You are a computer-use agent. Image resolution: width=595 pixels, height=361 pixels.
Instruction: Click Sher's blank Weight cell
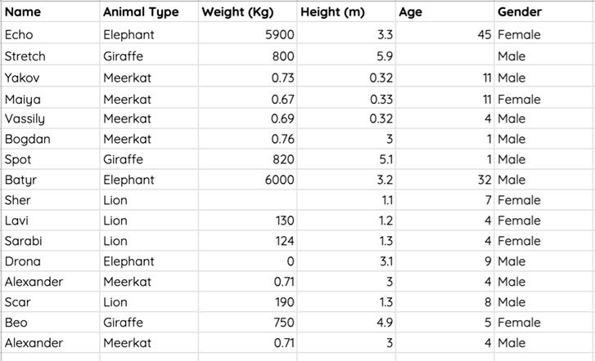coord(247,200)
